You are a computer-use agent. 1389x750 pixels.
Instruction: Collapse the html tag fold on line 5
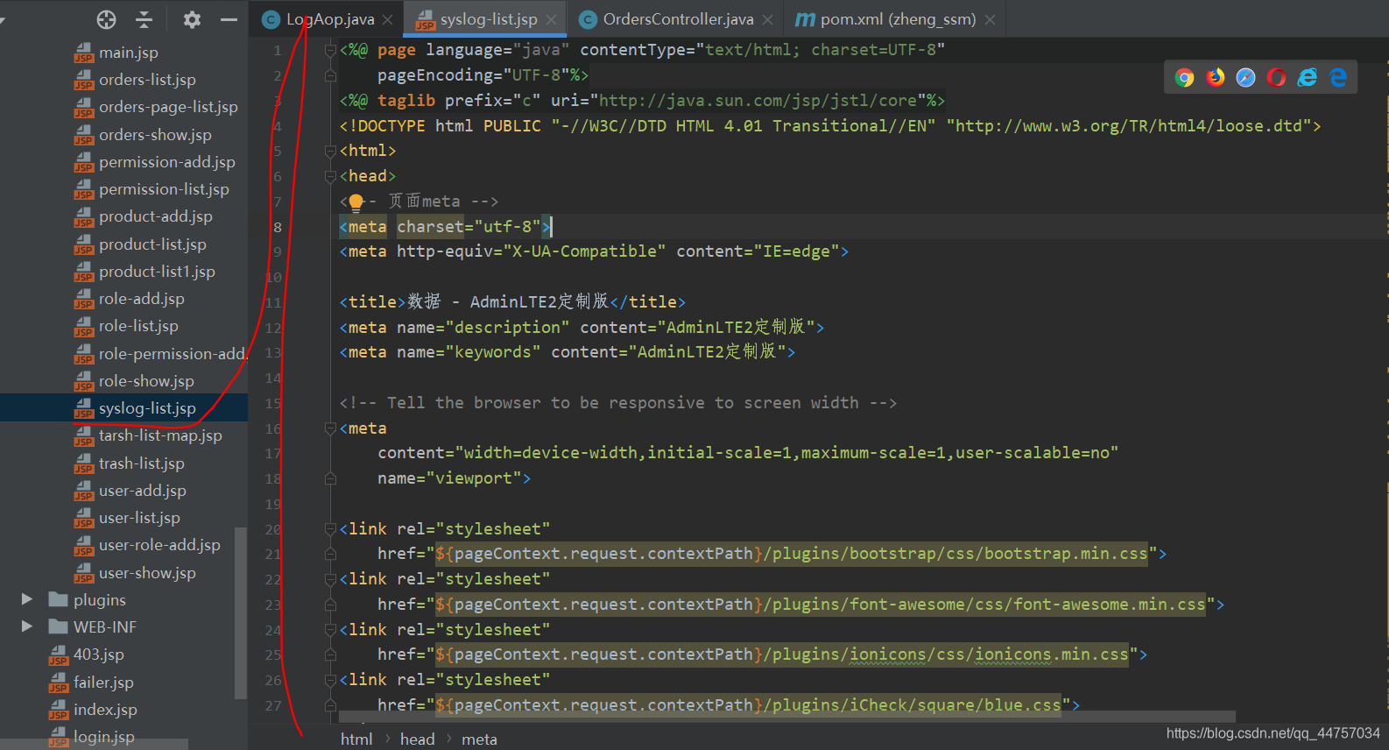tap(331, 151)
